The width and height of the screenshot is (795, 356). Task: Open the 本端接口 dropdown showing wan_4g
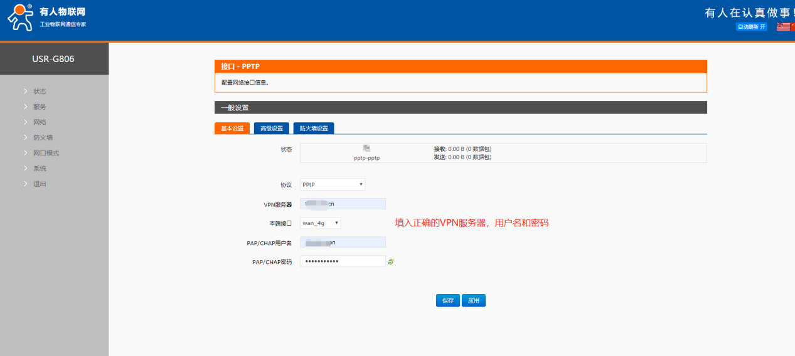pos(320,223)
